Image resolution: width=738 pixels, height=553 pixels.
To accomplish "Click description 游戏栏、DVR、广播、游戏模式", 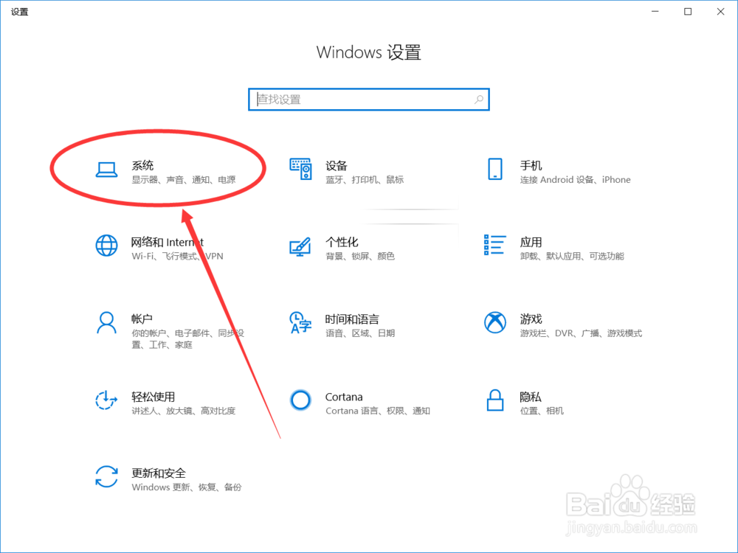I will 581,333.
